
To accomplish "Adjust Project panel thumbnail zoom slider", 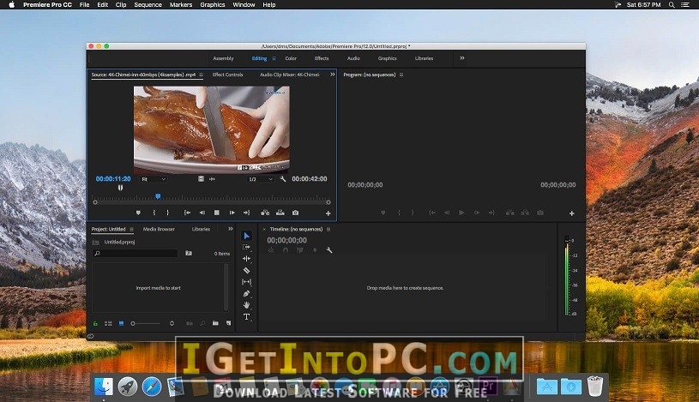I will pyautogui.click(x=145, y=323).
